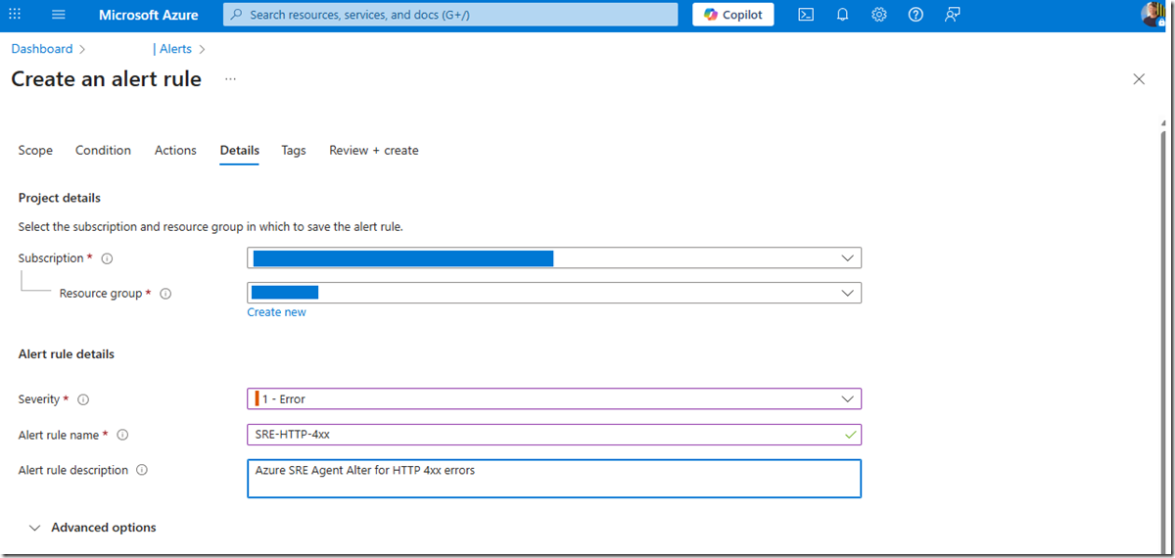Click info icon next to Subscription
Viewport: 1175px width, 558px height.
click(107, 258)
